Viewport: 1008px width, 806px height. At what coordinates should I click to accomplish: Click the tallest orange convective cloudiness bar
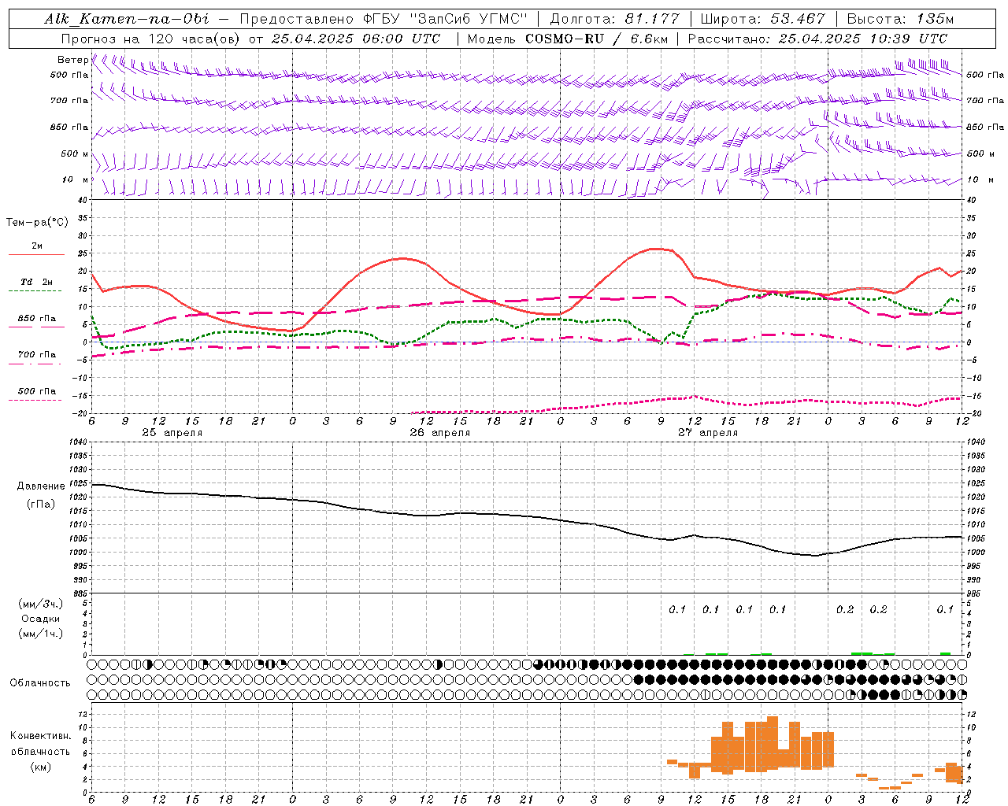coord(772,742)
